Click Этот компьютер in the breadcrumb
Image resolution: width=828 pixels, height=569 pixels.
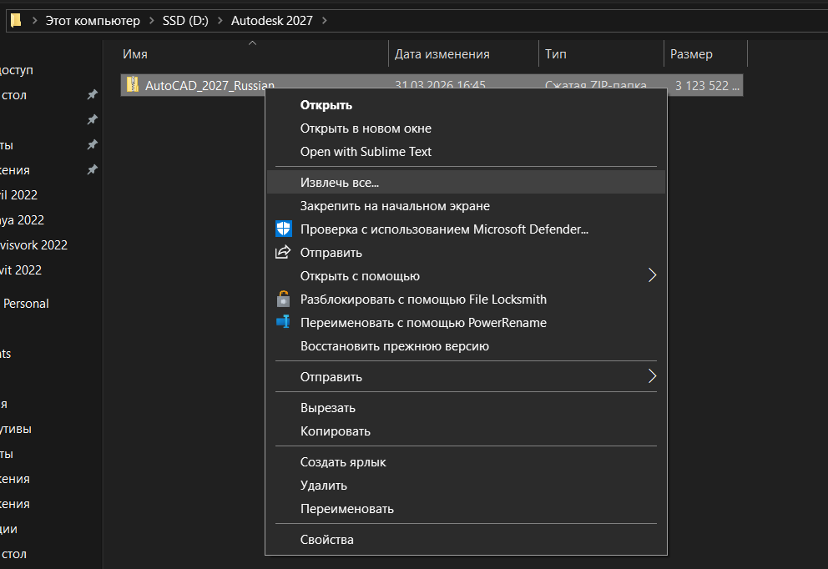click(93, 21)
